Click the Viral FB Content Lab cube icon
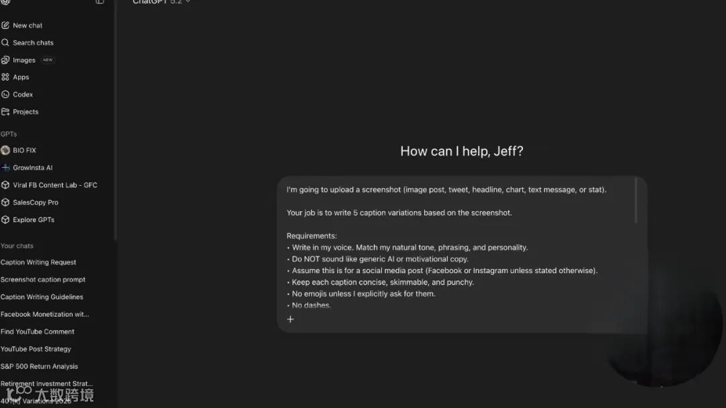Screen dimensions: 726x408 click(x=5, y=185)
